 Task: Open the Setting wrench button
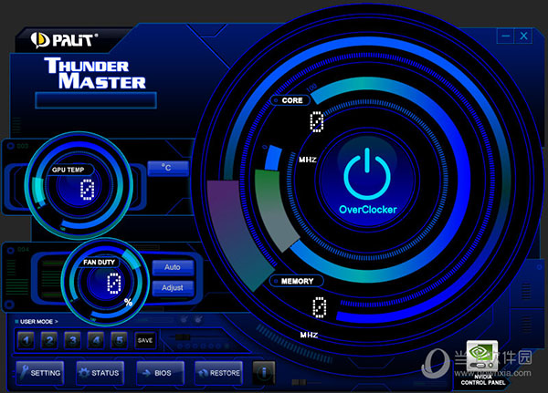39,372
